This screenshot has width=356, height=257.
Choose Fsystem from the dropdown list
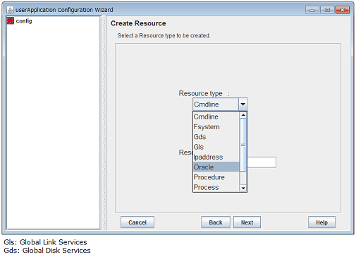pos(216,127)
